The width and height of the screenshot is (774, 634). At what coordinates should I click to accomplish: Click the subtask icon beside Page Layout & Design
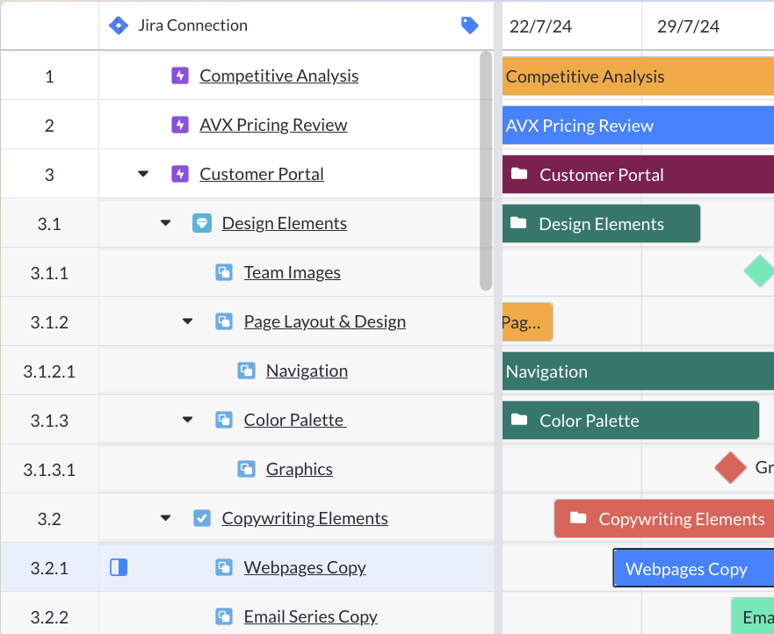coord(224,321)
